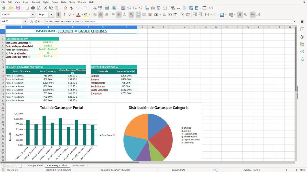Open the Calibri font name dropdown
Screen dimensions: 307x172
coord(32,15)
